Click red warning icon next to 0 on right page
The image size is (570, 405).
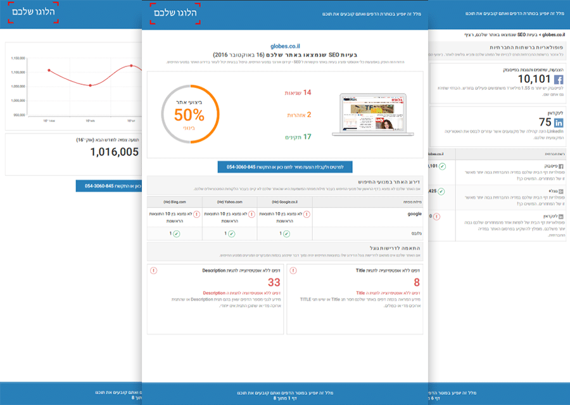click(x=436, y=216)
